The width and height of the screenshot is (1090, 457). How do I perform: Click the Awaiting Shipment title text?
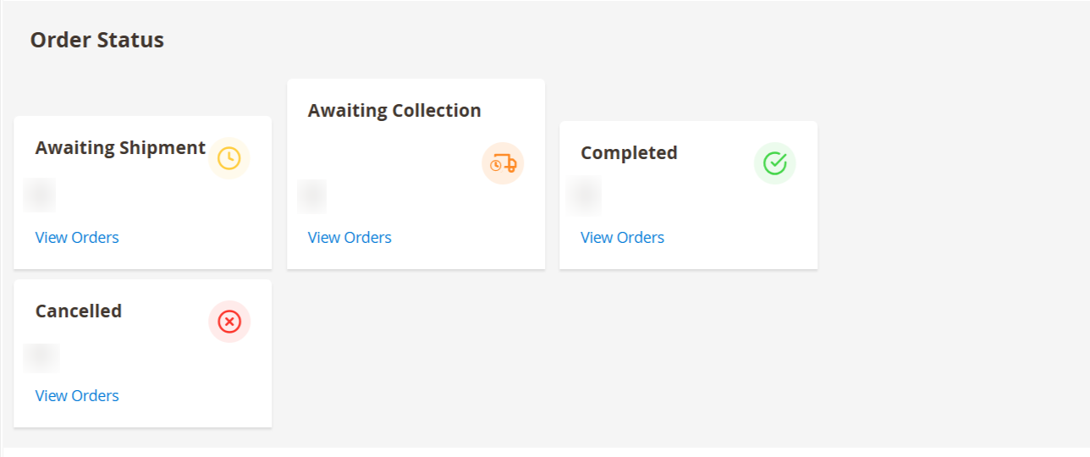120,148
